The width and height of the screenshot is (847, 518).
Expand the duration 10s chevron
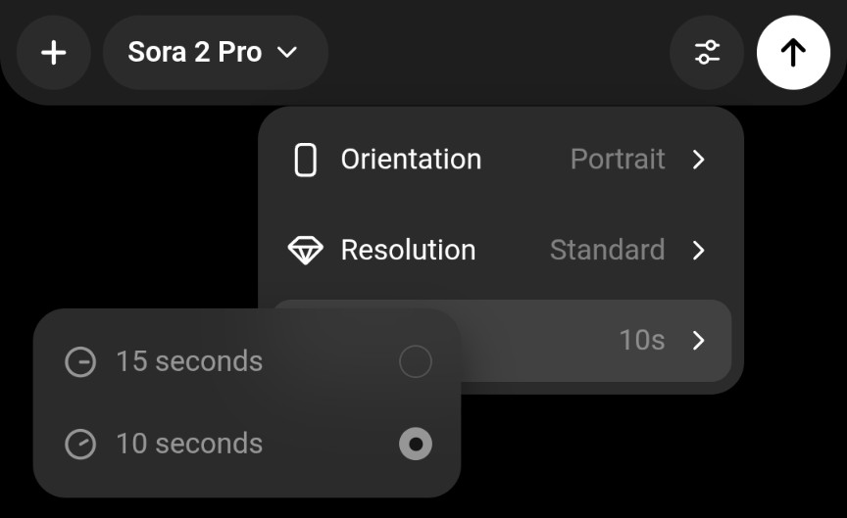(698, 341)
